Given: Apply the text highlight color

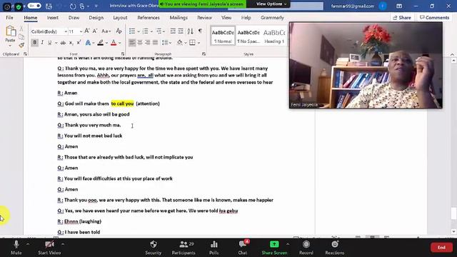Looking at the screenshot, I should (x=100, y=43).
